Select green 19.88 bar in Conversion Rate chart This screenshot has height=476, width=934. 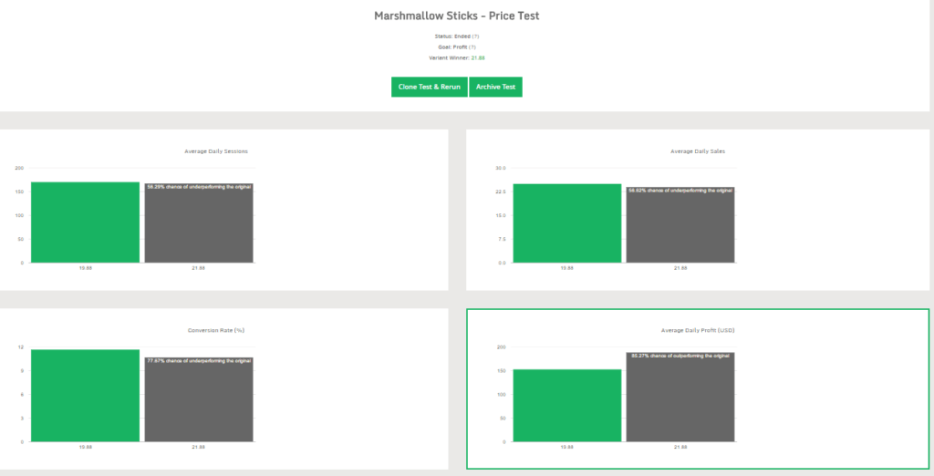click(x=85, y=396)
